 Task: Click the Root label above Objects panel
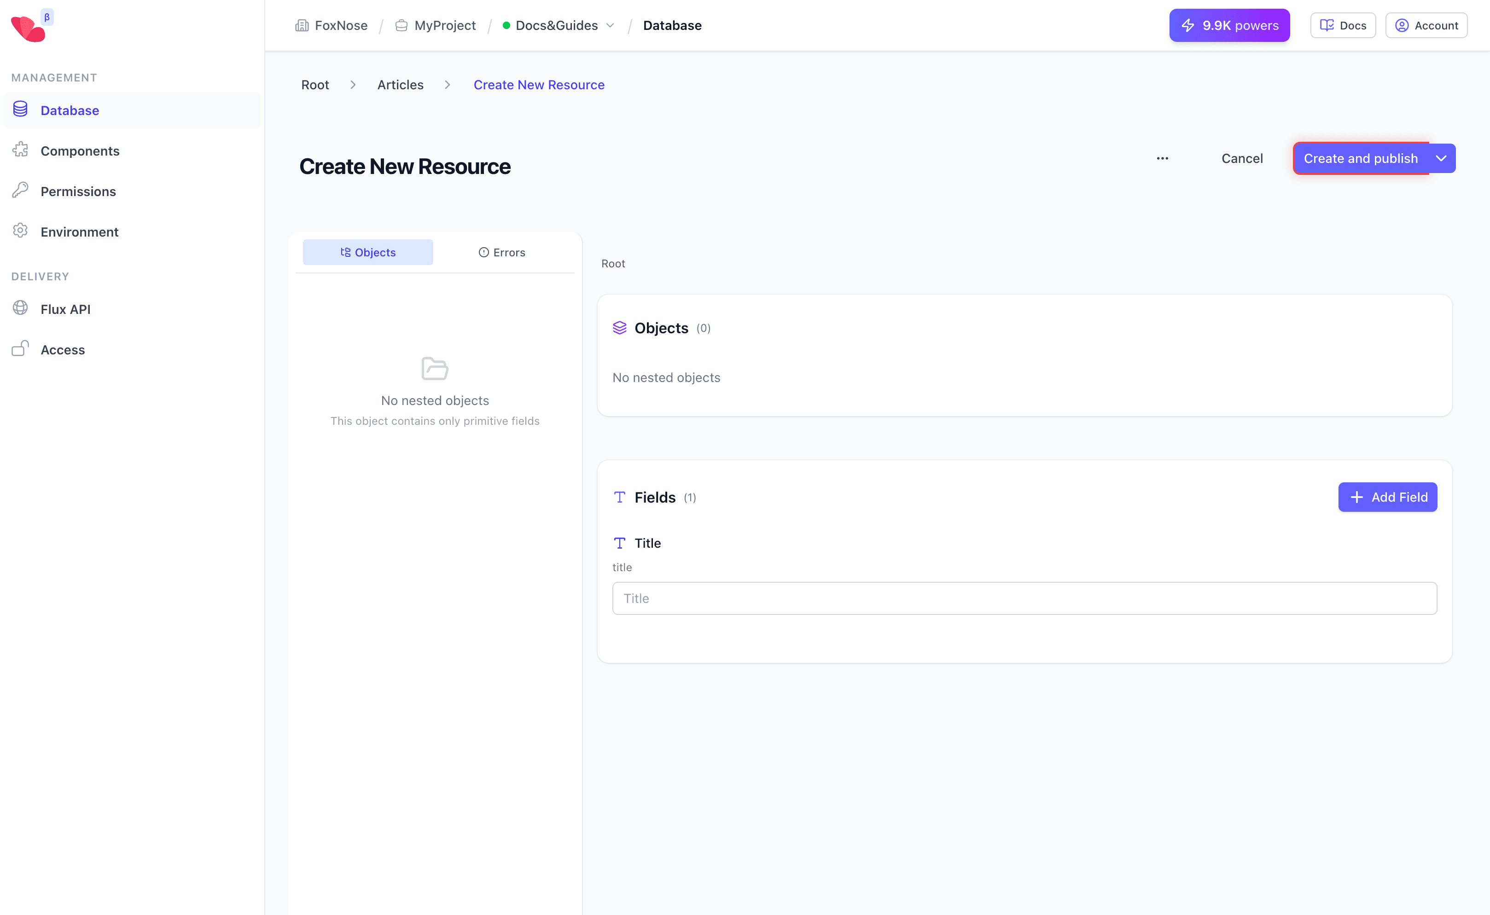coord(613,264)
